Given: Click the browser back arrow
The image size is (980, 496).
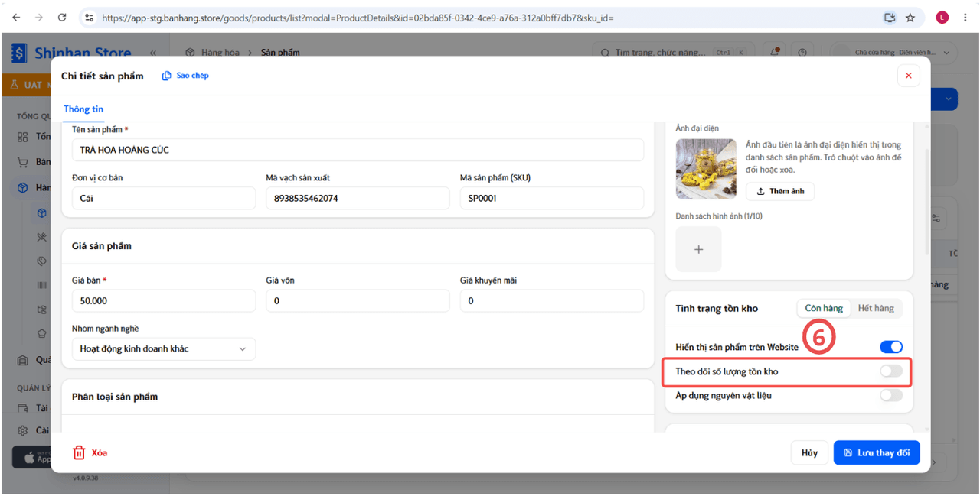Looking at the screenshot, I should click(x=17, y=17).
